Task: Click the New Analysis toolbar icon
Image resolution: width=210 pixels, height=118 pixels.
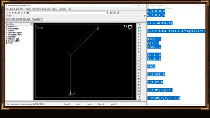Action: [7, 12]
